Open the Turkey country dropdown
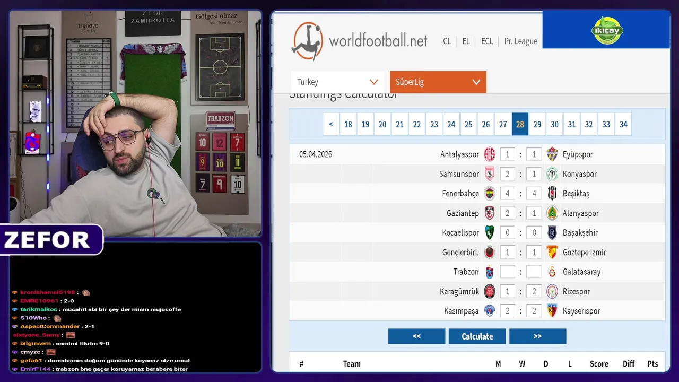The width and height of the screenshot is (679, 382). point(337,82)
